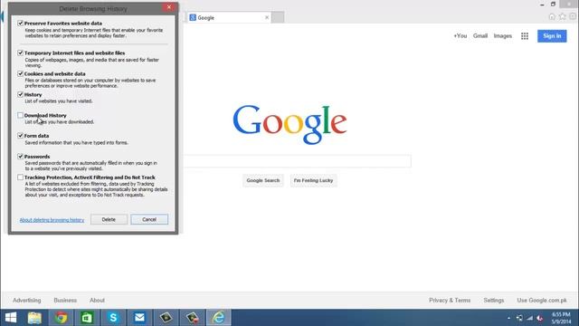Toggle Preserve Favorites website data checkbox
Image resolution: width=579 pixels, height=326 pixels.
coord(20,24)
